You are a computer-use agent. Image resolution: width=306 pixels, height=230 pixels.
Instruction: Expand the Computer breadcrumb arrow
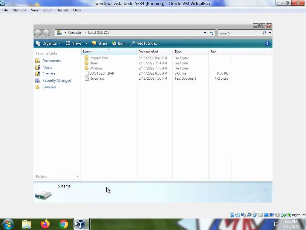[85, 33]
